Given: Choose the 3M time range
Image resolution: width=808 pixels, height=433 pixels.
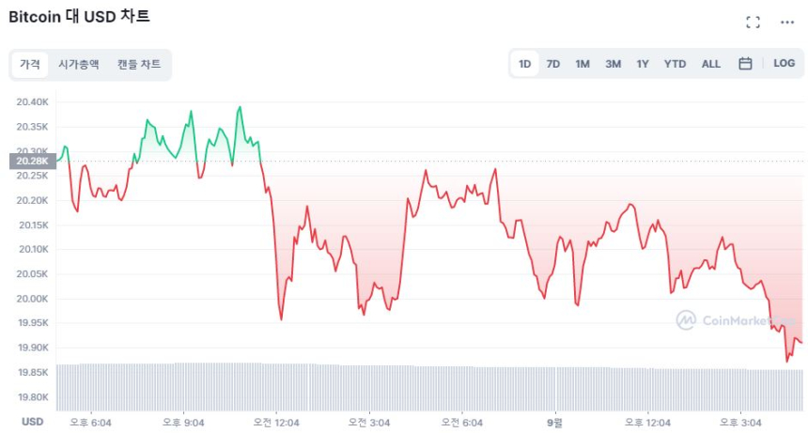Looking at the screenshot, I should point(613,64).
